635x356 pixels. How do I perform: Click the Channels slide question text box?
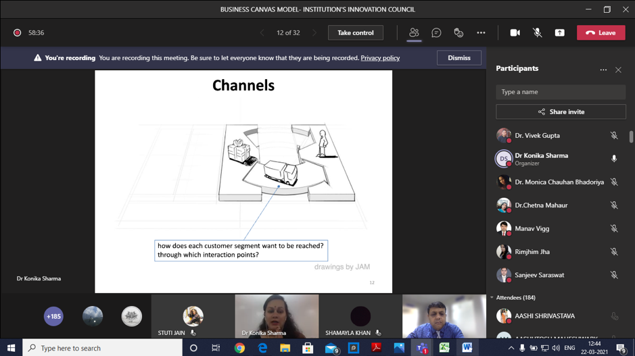pos(241,251)
